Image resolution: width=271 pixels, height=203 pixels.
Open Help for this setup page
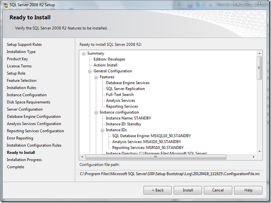point(248,190)
